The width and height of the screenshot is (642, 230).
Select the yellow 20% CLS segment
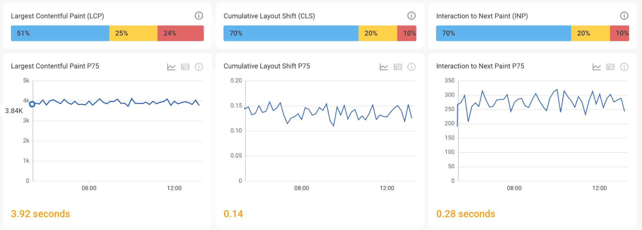coord(378,33)
